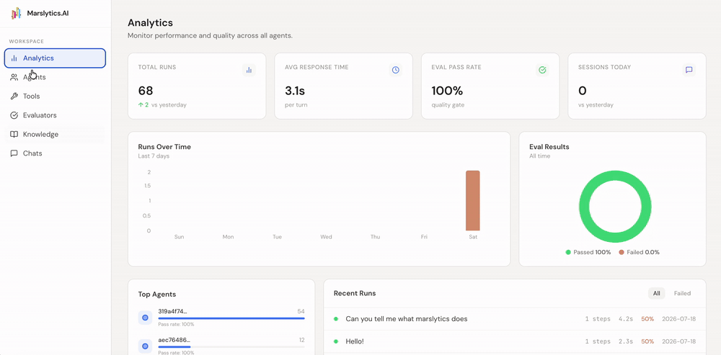Click the agent icon beside aec76486
721x355 pixels.
click(x=146, y=346)
